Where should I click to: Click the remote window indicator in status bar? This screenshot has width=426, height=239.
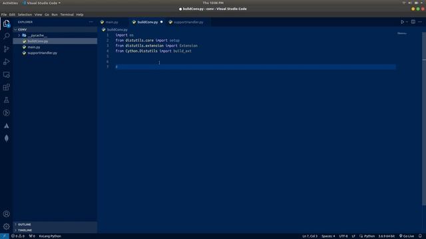point(5,236)
